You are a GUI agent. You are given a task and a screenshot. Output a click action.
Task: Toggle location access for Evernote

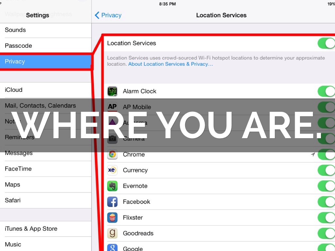326,186
